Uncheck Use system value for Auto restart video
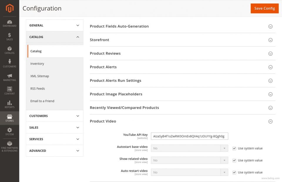Image resolution: width=282 pixels, height=182 pixels. click(x=234, y=172)
